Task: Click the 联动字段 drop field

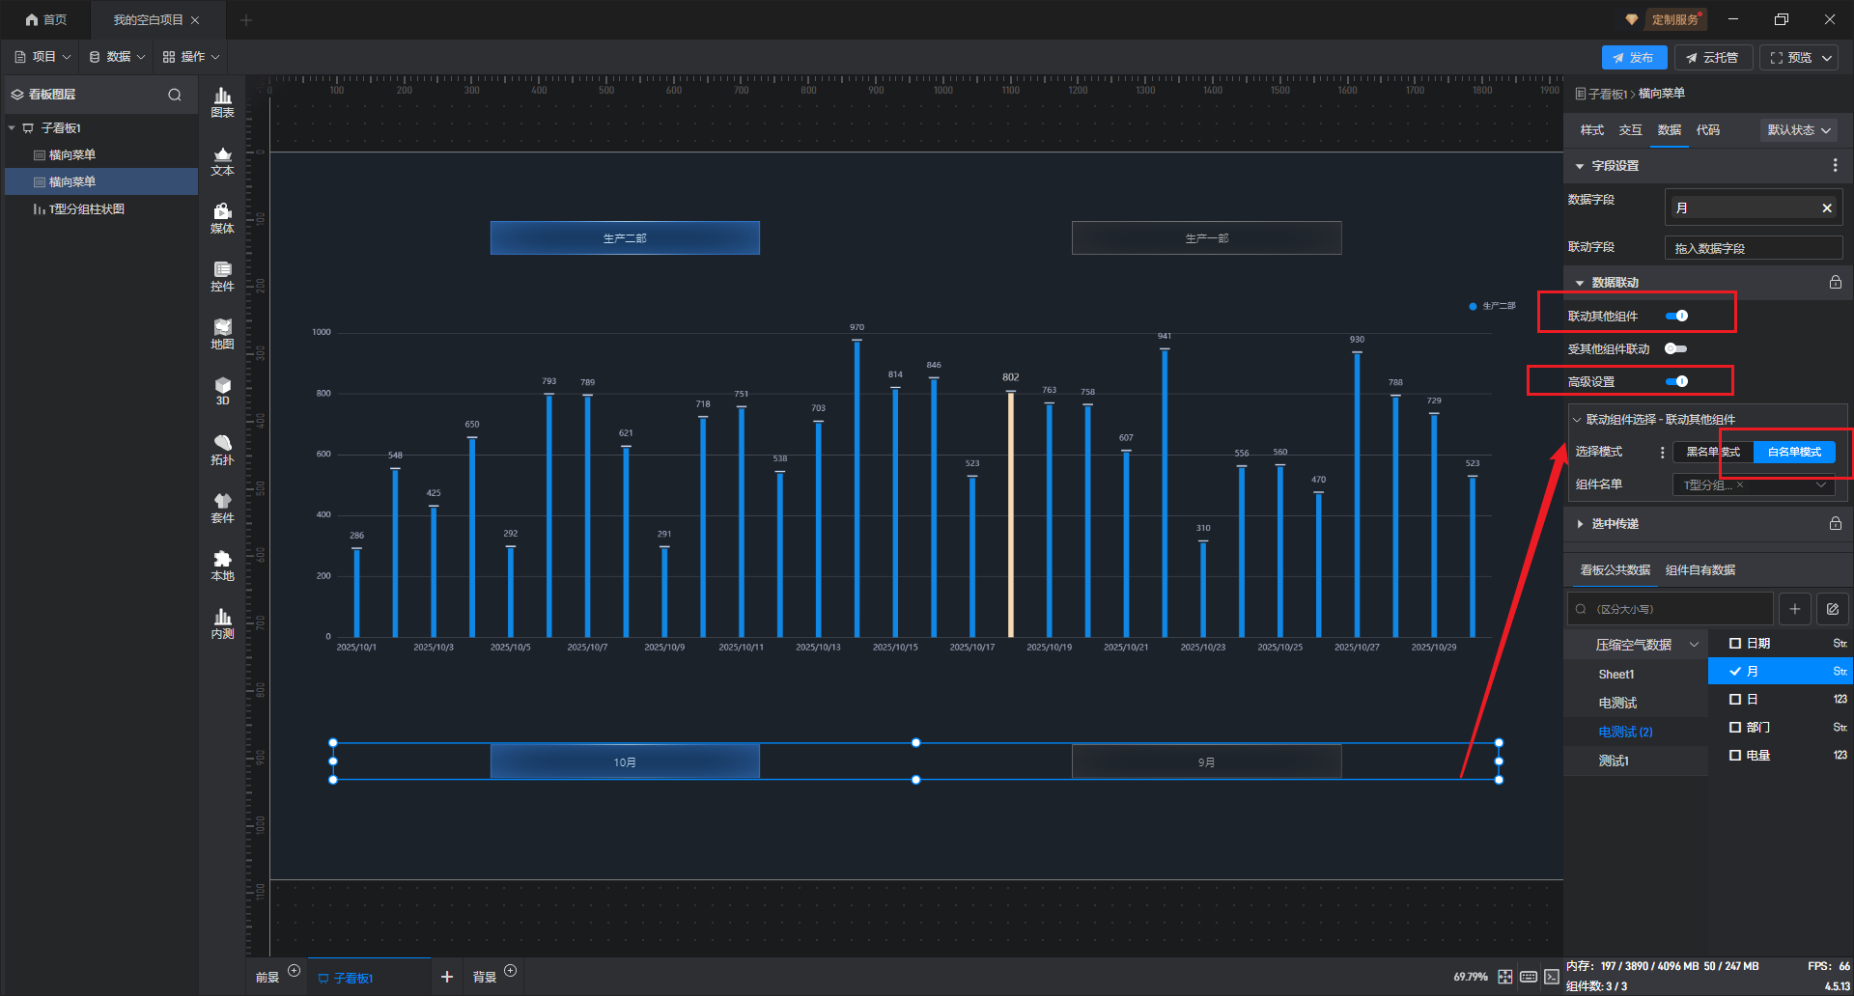Action: (1753, 248)
